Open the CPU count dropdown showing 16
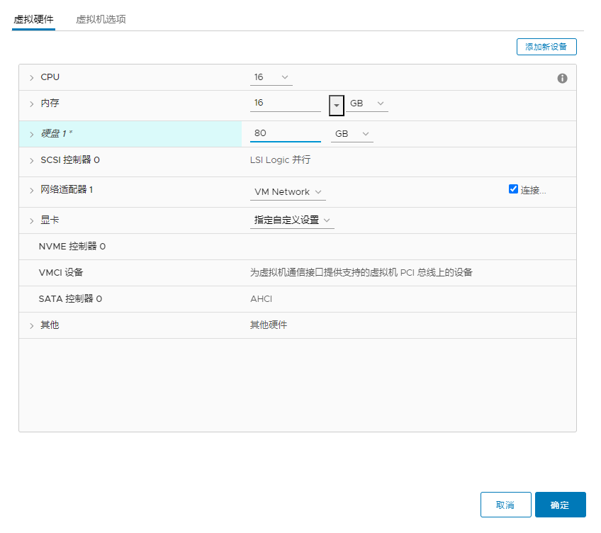Screen dimensions: 601x533 coord(270,76)
